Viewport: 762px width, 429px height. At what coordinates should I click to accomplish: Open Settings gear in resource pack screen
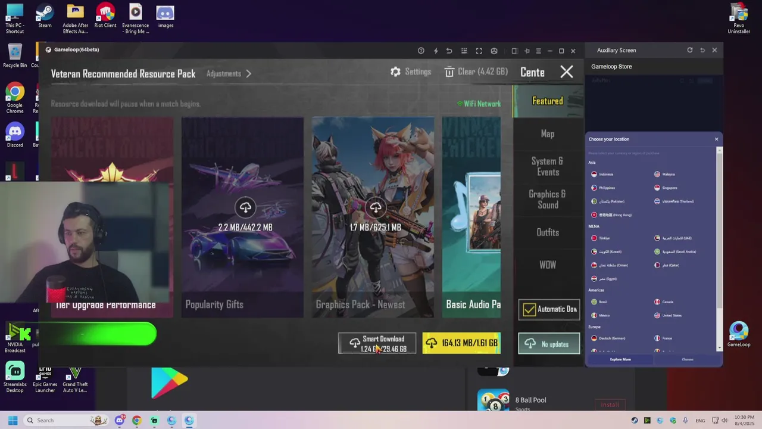(x=410, y=71)
